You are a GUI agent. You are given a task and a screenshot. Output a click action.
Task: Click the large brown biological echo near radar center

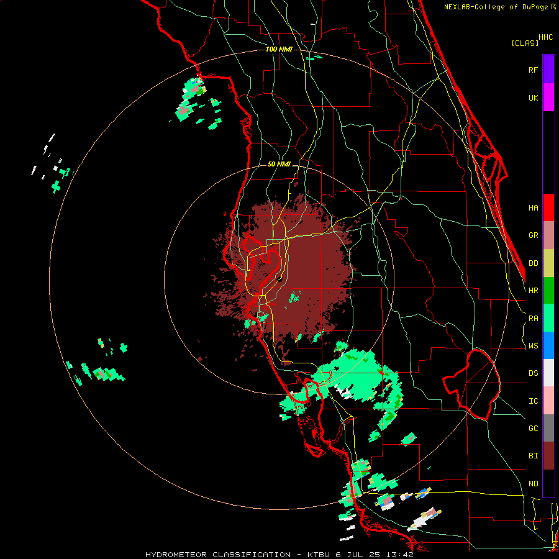(x=307, y=264)
